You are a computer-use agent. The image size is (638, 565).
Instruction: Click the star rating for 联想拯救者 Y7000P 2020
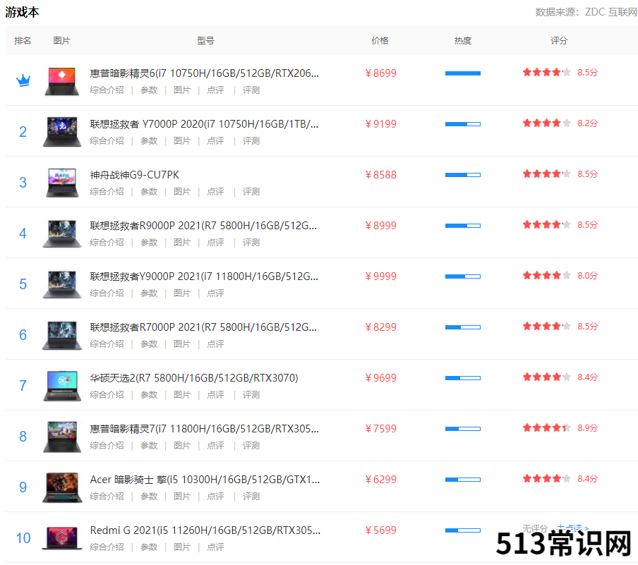[546, 123]
